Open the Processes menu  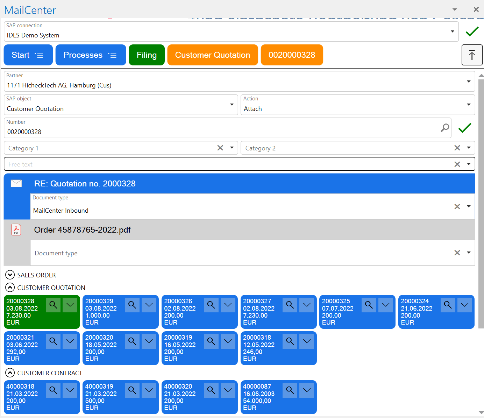tap(90, 55)
